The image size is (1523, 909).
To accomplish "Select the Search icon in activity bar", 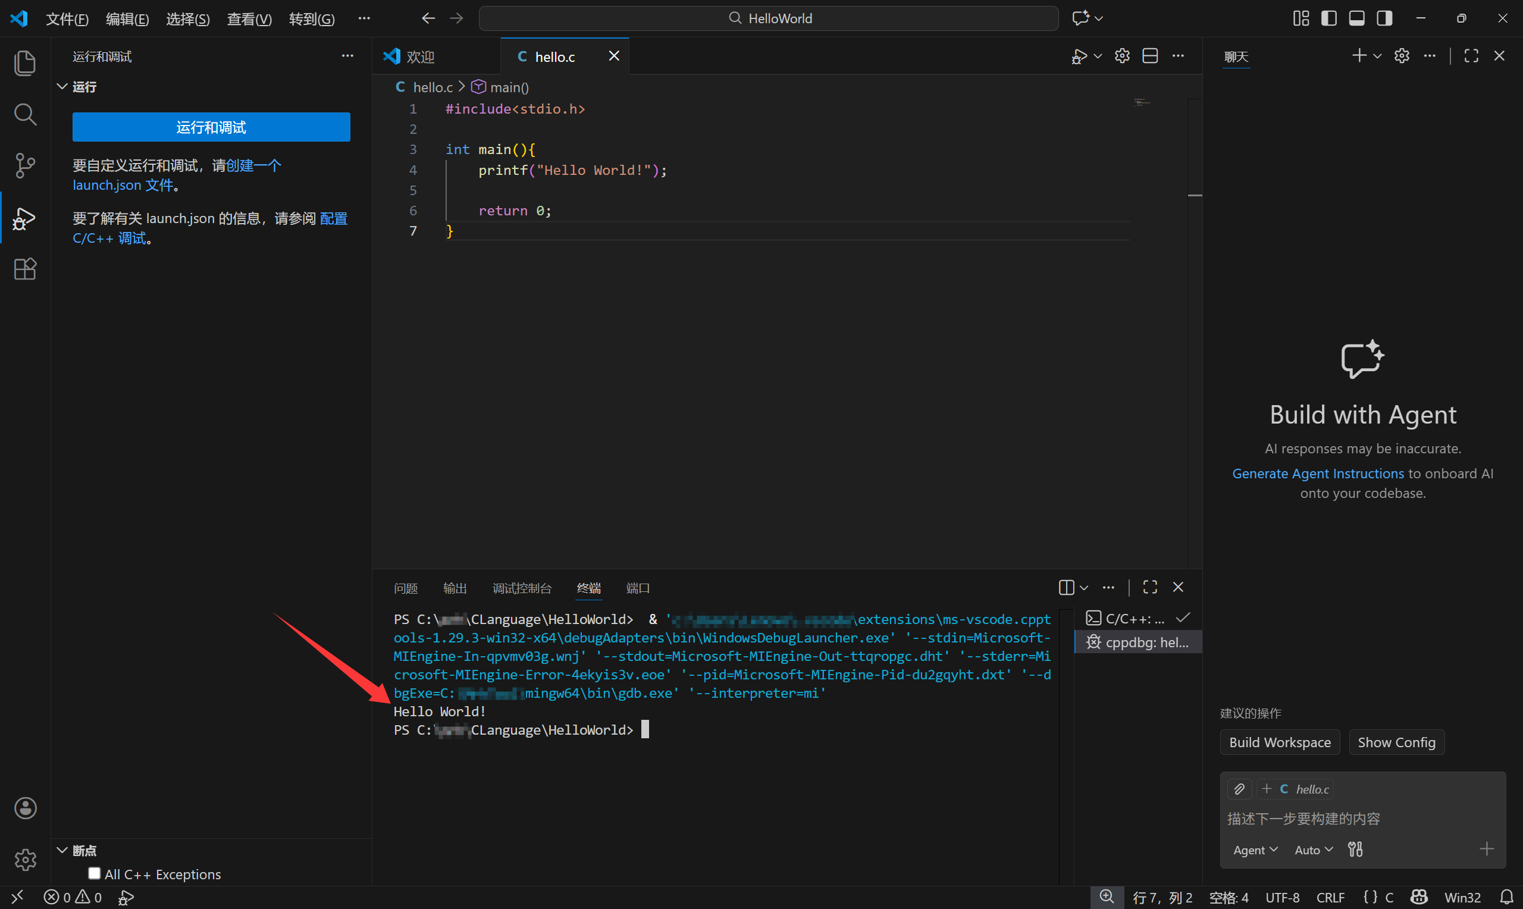I will [25, 114].
